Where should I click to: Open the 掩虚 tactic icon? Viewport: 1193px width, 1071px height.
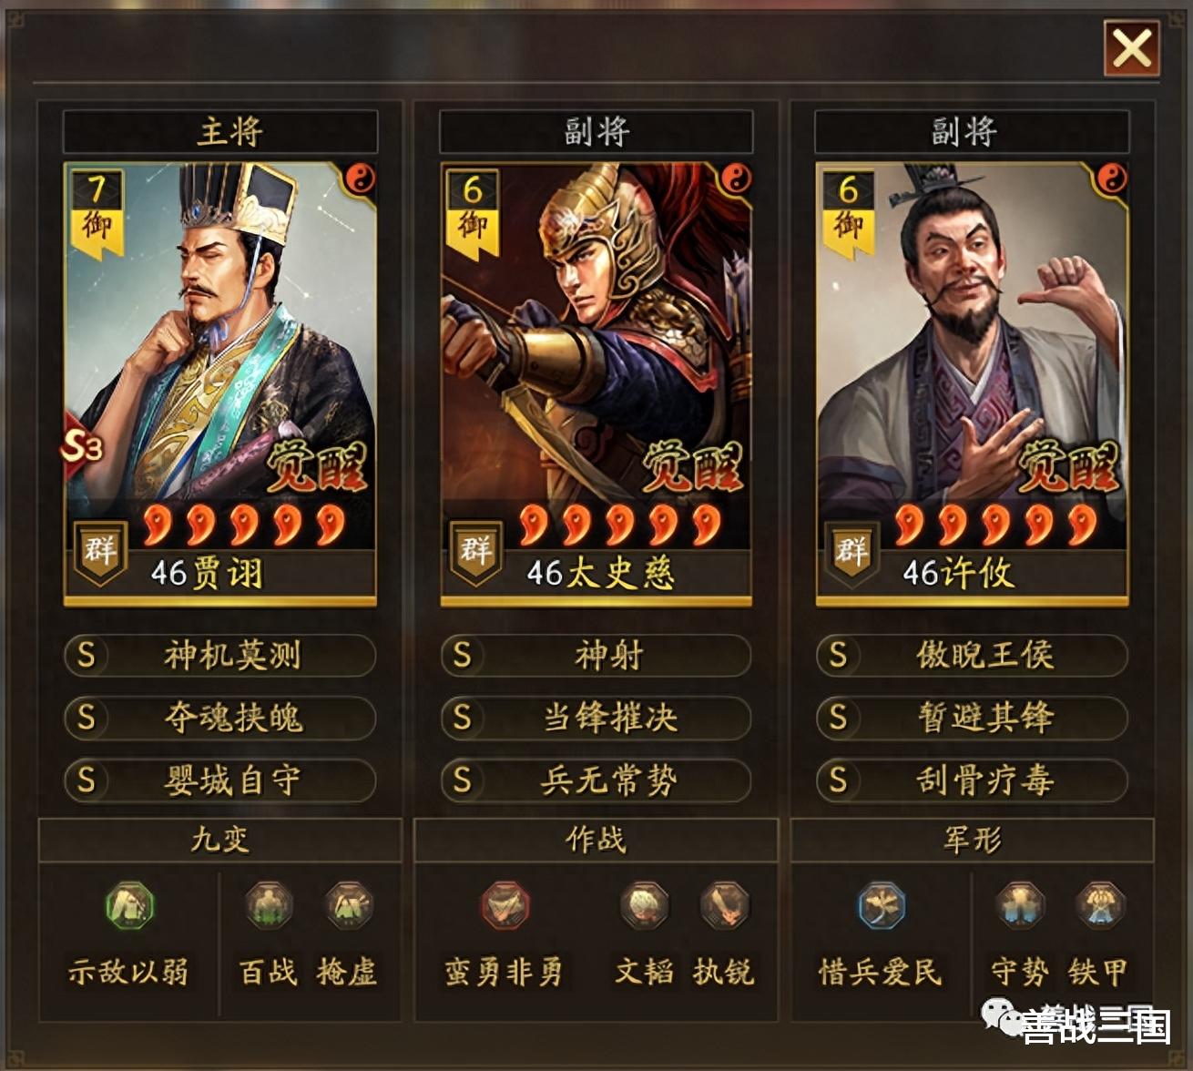point(348,905)
